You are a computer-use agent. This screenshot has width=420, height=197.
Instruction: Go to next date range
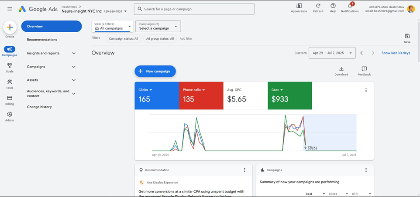pyautogui.click(x=373, y=53)
